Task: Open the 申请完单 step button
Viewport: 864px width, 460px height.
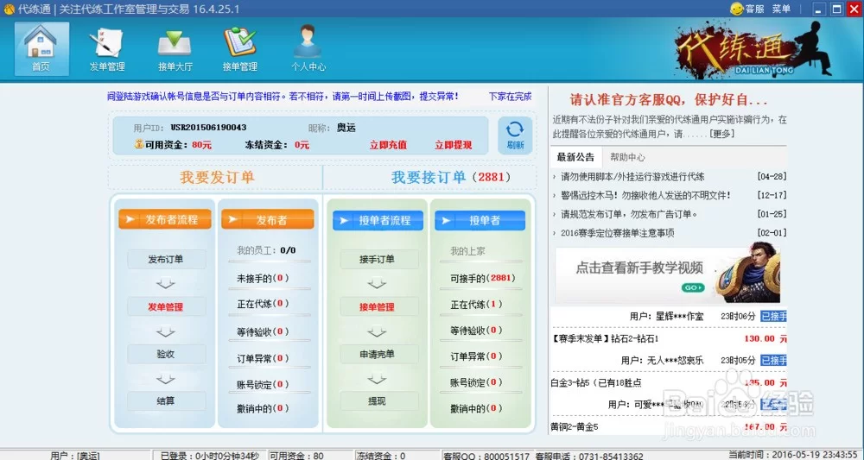Action: [378, 354]
